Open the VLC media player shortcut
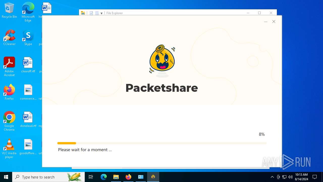 (x=9, y=149)
